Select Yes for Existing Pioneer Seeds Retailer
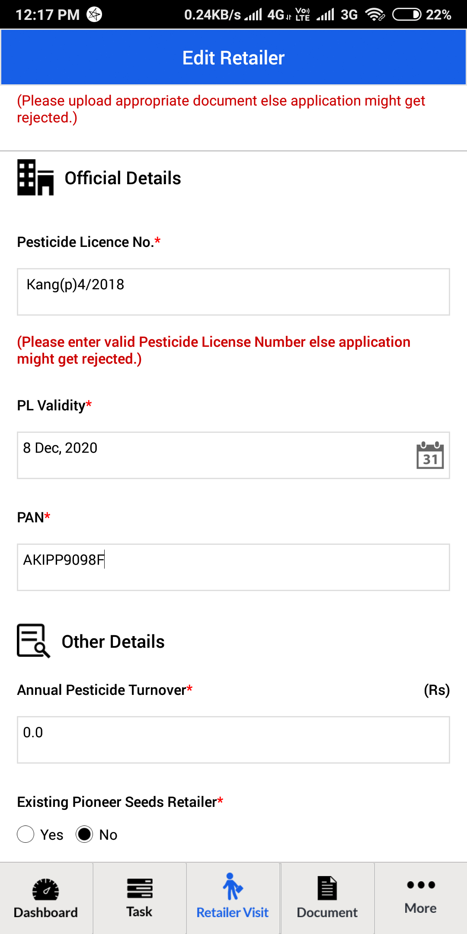This screenshot has height=934, width=467. point(26,834)
